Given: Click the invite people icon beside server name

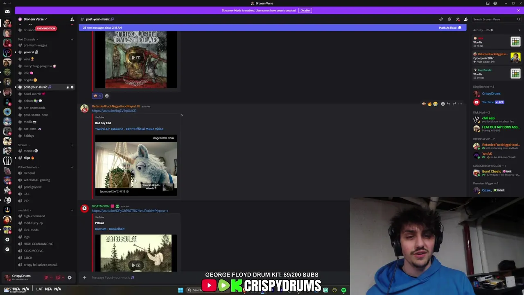Looking at the screenshot, I should 72,19.
